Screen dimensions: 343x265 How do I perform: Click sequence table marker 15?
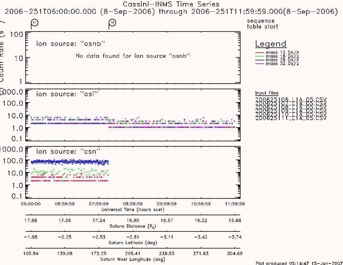[112, 23]
